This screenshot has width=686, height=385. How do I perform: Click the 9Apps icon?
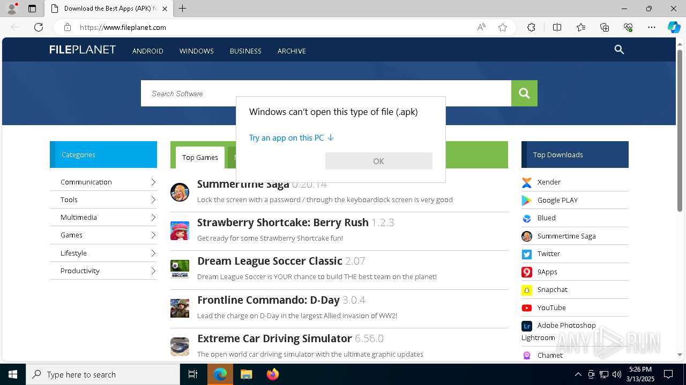coord(527,272)
